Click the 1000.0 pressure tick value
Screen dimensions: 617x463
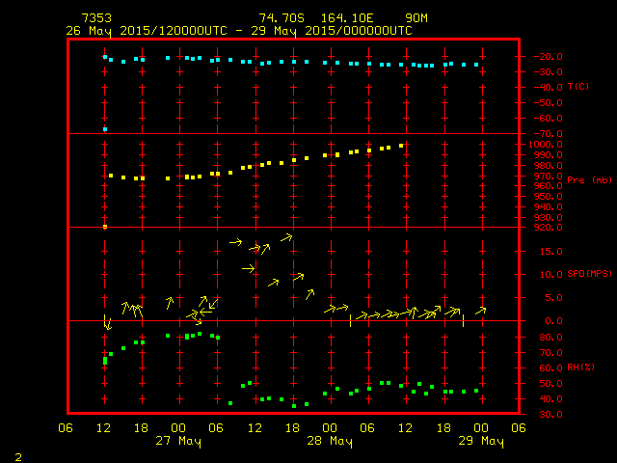(546, 145)
